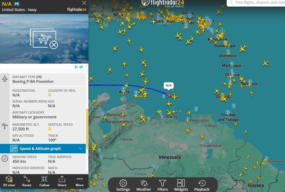
Task: Open the Widgets menu
Action: tap(181, 185)
